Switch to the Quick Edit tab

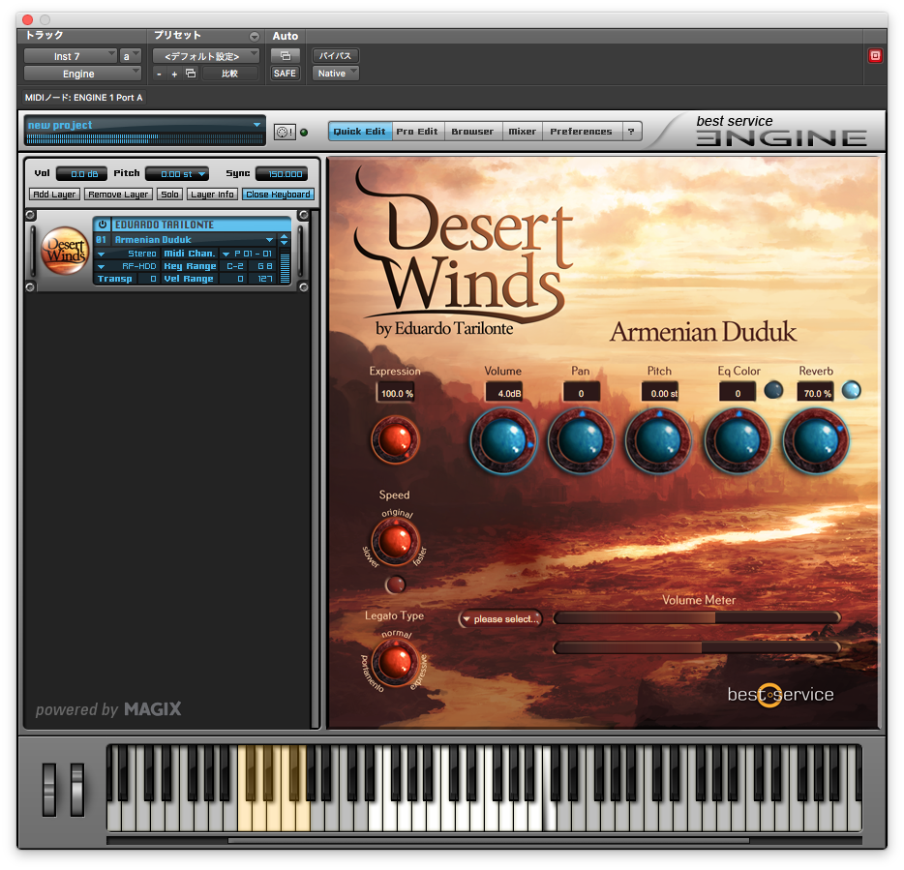point(360,132)
